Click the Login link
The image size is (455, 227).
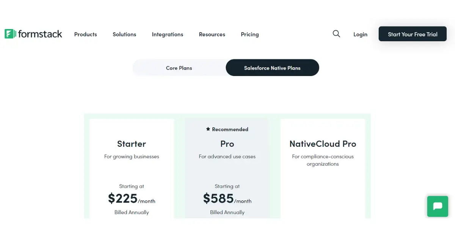(360, 34)
